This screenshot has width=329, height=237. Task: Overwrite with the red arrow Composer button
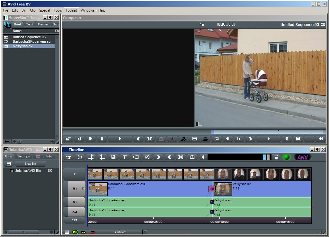[x=205, y=139]
